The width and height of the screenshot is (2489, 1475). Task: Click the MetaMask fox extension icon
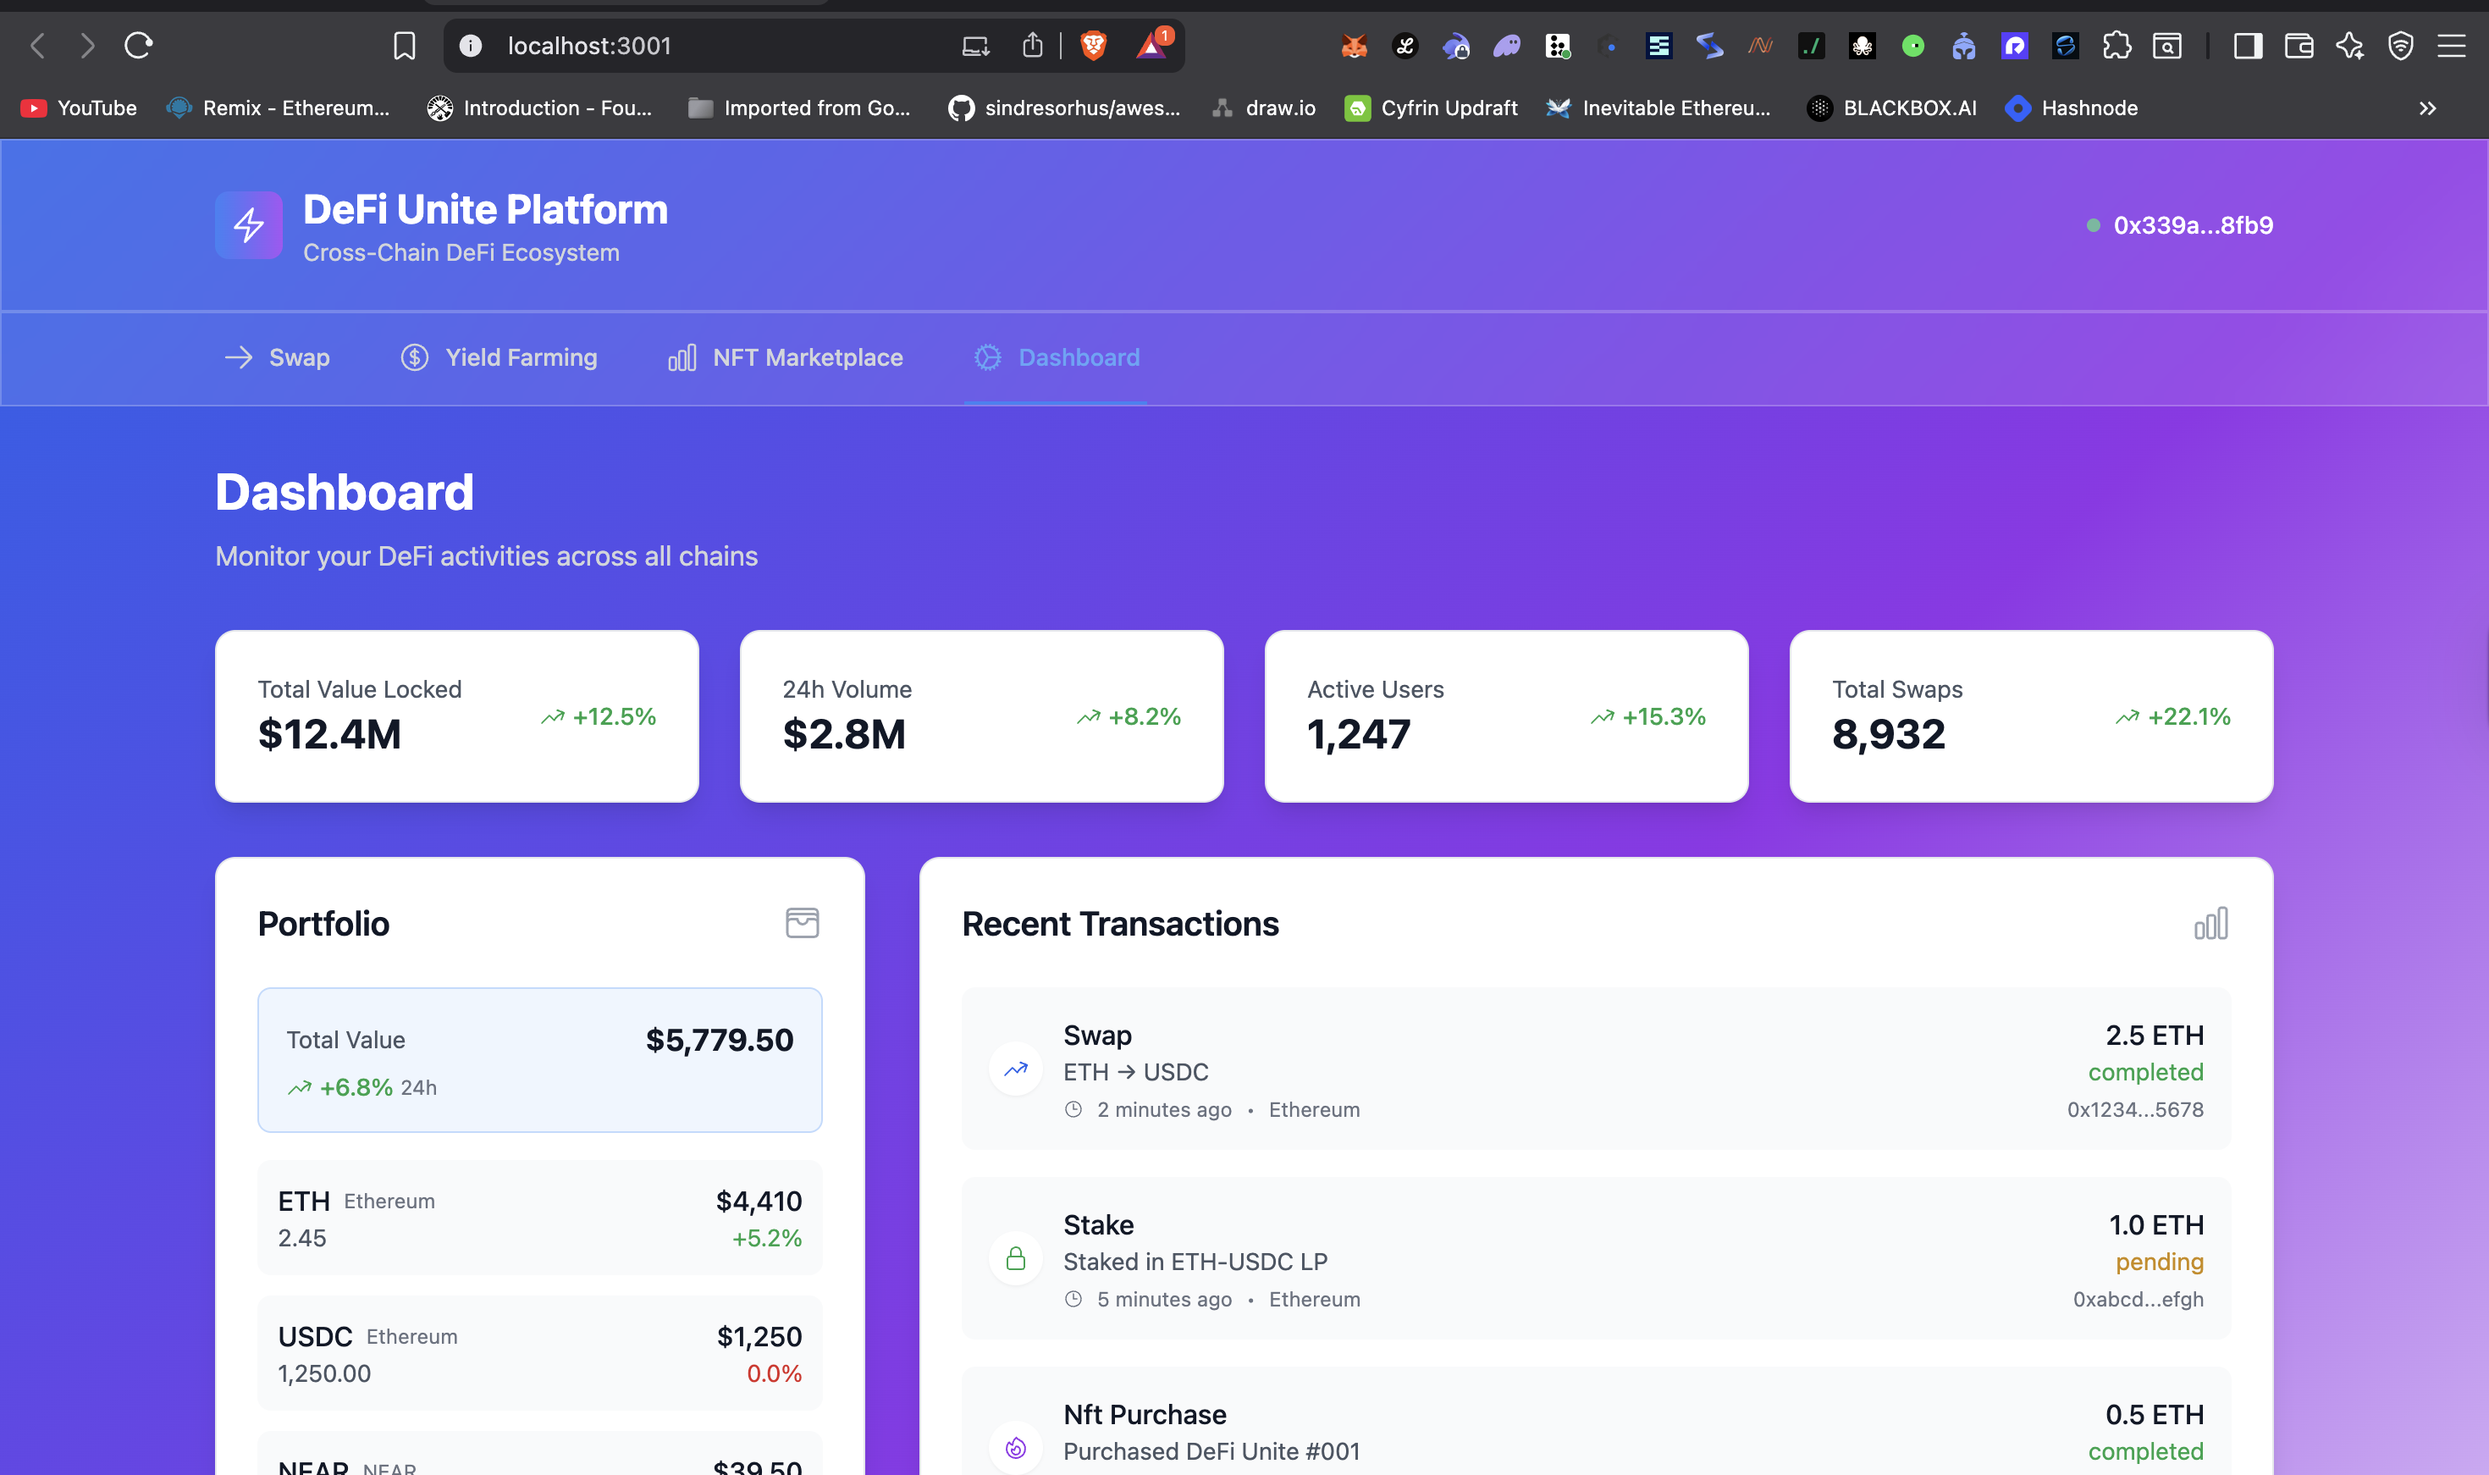[x=1354, y=46]
